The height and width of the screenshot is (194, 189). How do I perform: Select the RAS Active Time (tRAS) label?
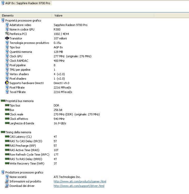[x=24, y=150]
